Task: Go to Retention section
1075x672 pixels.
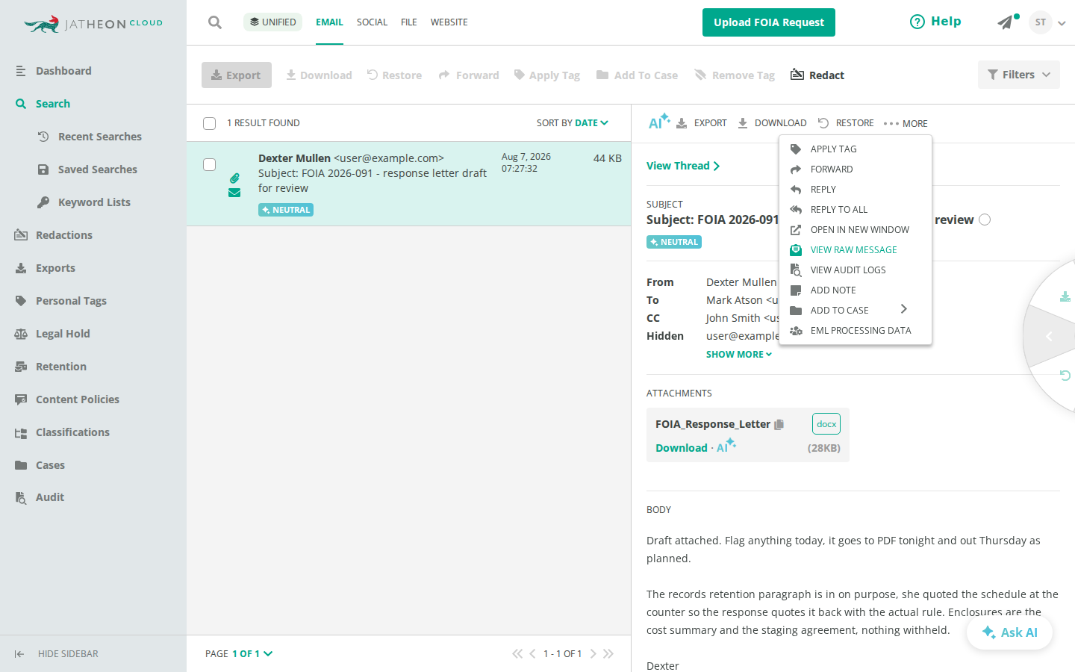Action: [61, 367]
